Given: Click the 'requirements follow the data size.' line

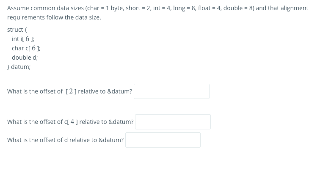Looking at the screenshot, I should 54,17.
